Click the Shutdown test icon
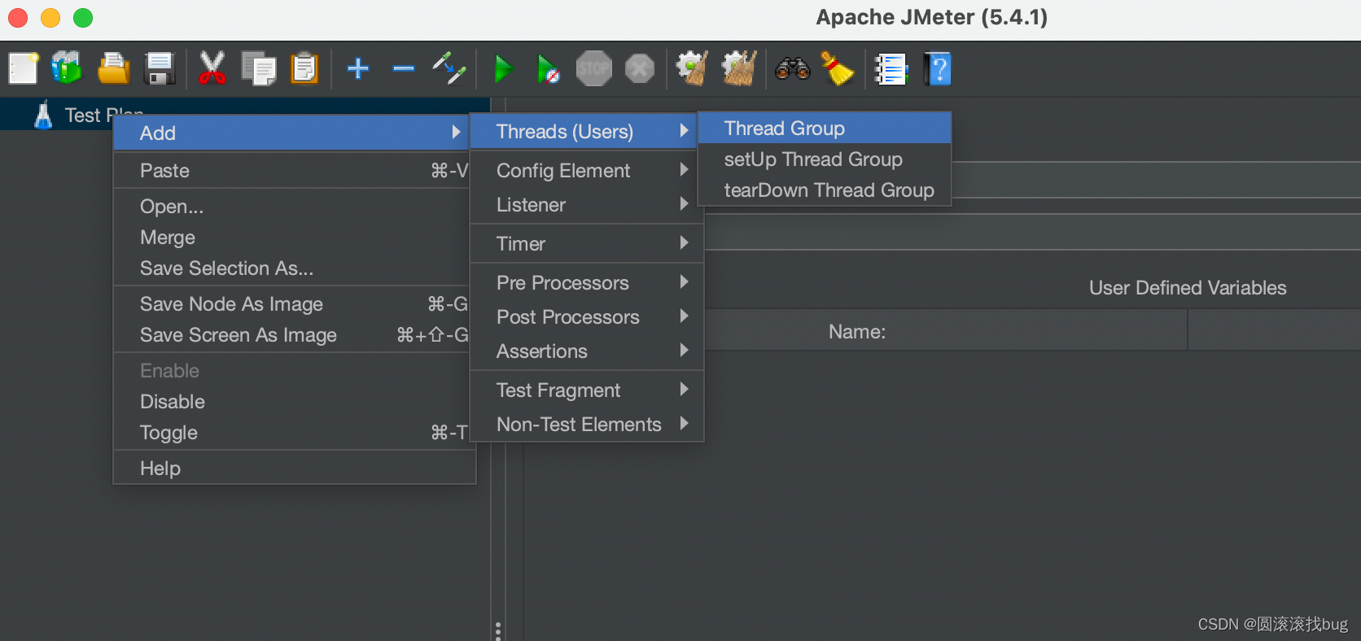 640,68
